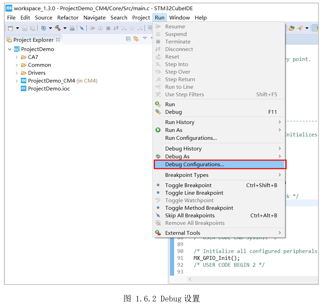322x304 pixels.
Task: Click Skip All Breakpoints toolbar icon
Action: [82, 28]
